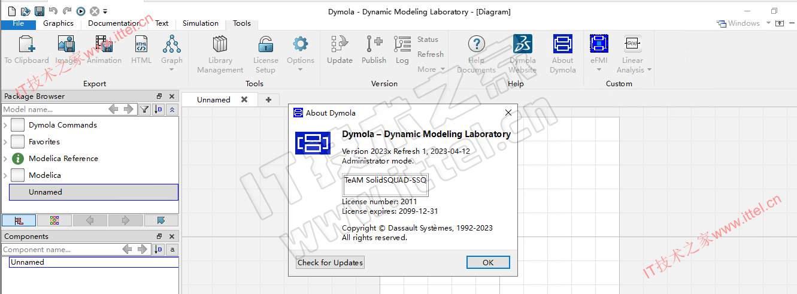Select Unnamed in Components panel
The width and height of the screenshot is (797, 294).
(x=94, y=262)
